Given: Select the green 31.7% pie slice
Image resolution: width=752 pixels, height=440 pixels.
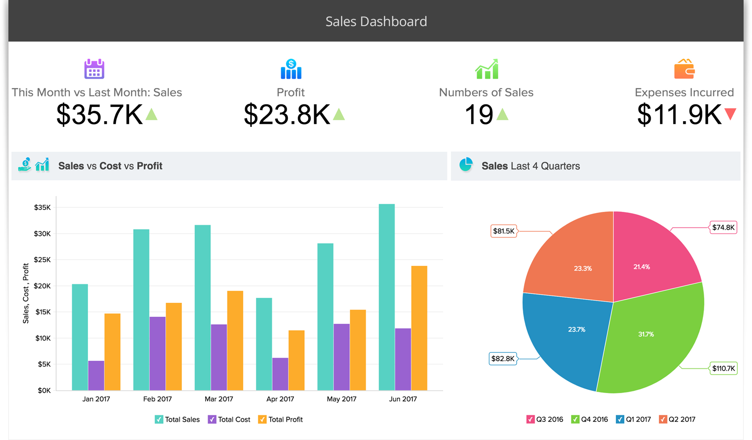Looking at the screenshot, I should click(646, 335).
